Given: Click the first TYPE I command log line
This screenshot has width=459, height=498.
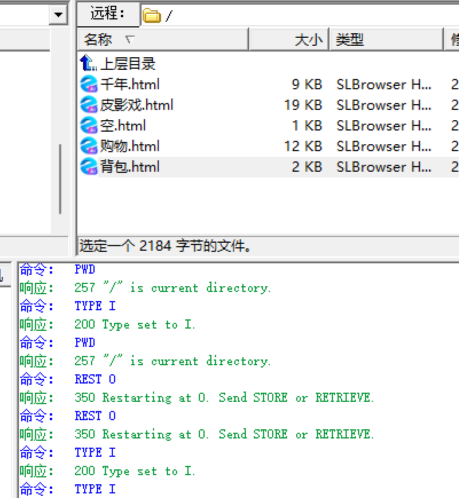Looking at the screenshot, I should coord(95,306).
